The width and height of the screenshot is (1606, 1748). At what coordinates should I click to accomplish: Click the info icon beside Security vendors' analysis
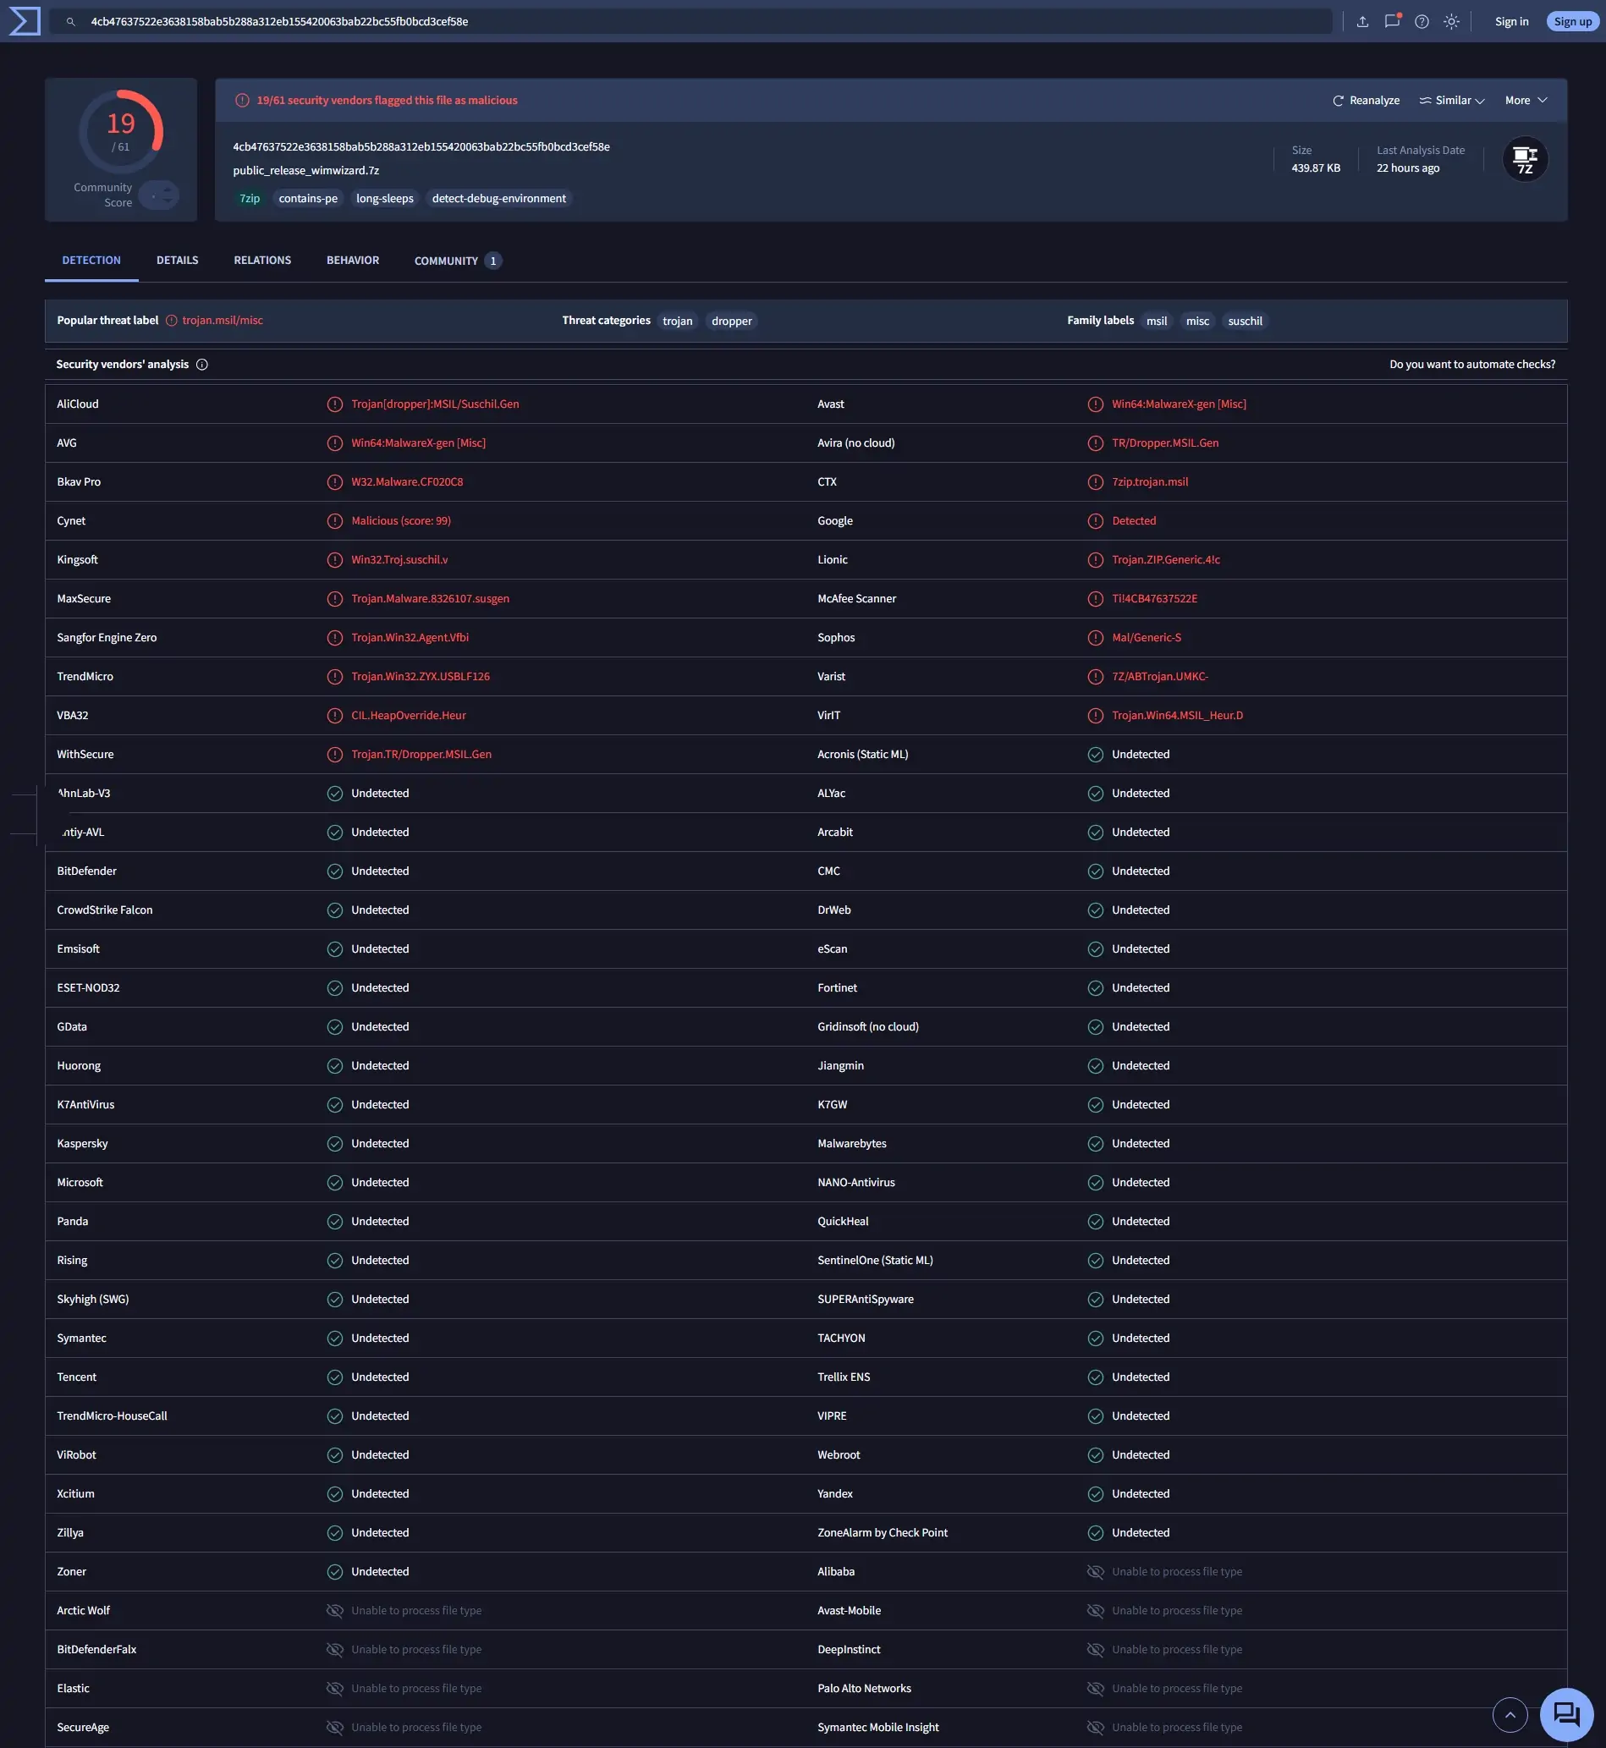201,365
